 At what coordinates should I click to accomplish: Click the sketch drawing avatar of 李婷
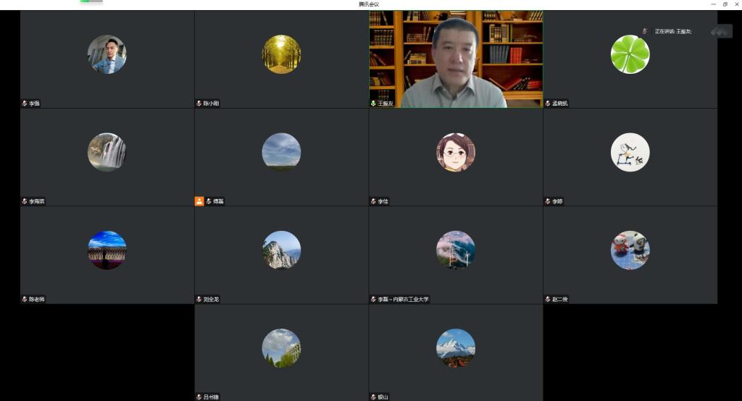630,152
